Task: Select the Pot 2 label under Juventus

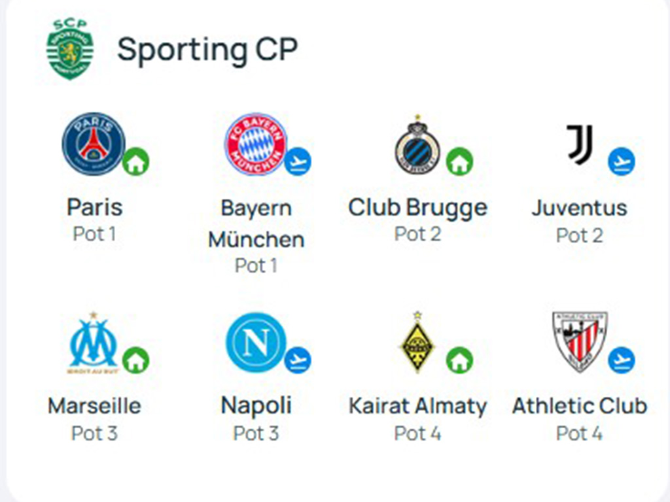Action: point(580,235)
